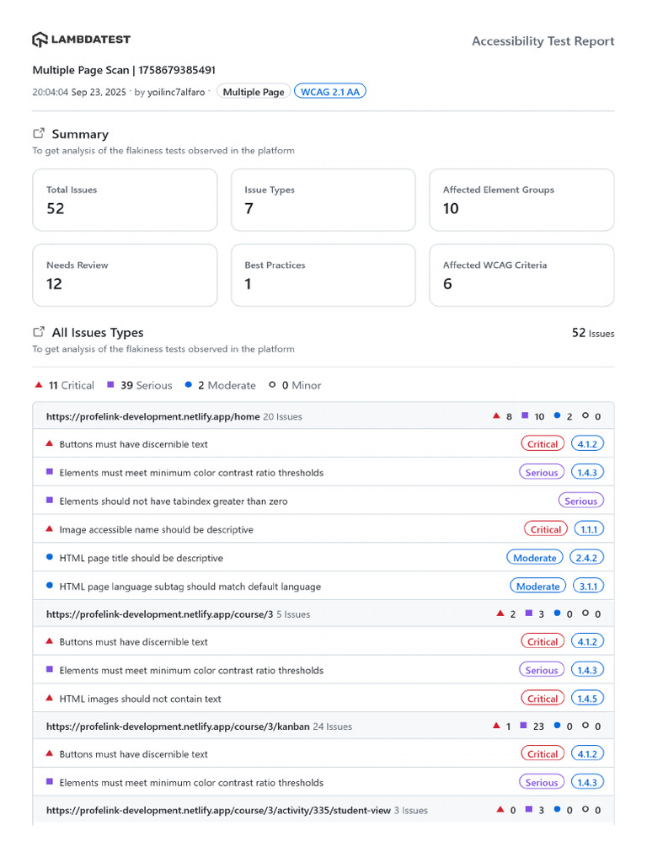
Task: Open the Total Issues 52 card
Action: point(125,200)
